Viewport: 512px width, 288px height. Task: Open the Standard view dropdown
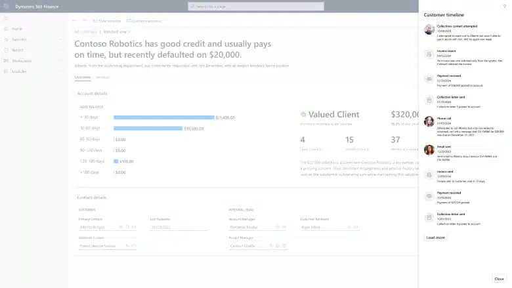click(117, 32)
